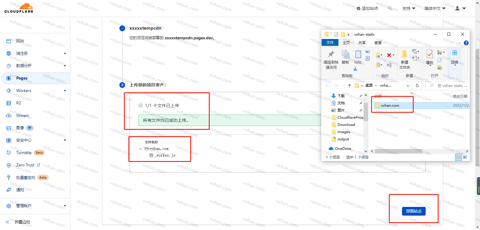Click the 属性 properties icon
This screenshot has width=480, height=230.
(x=430, y=54)
